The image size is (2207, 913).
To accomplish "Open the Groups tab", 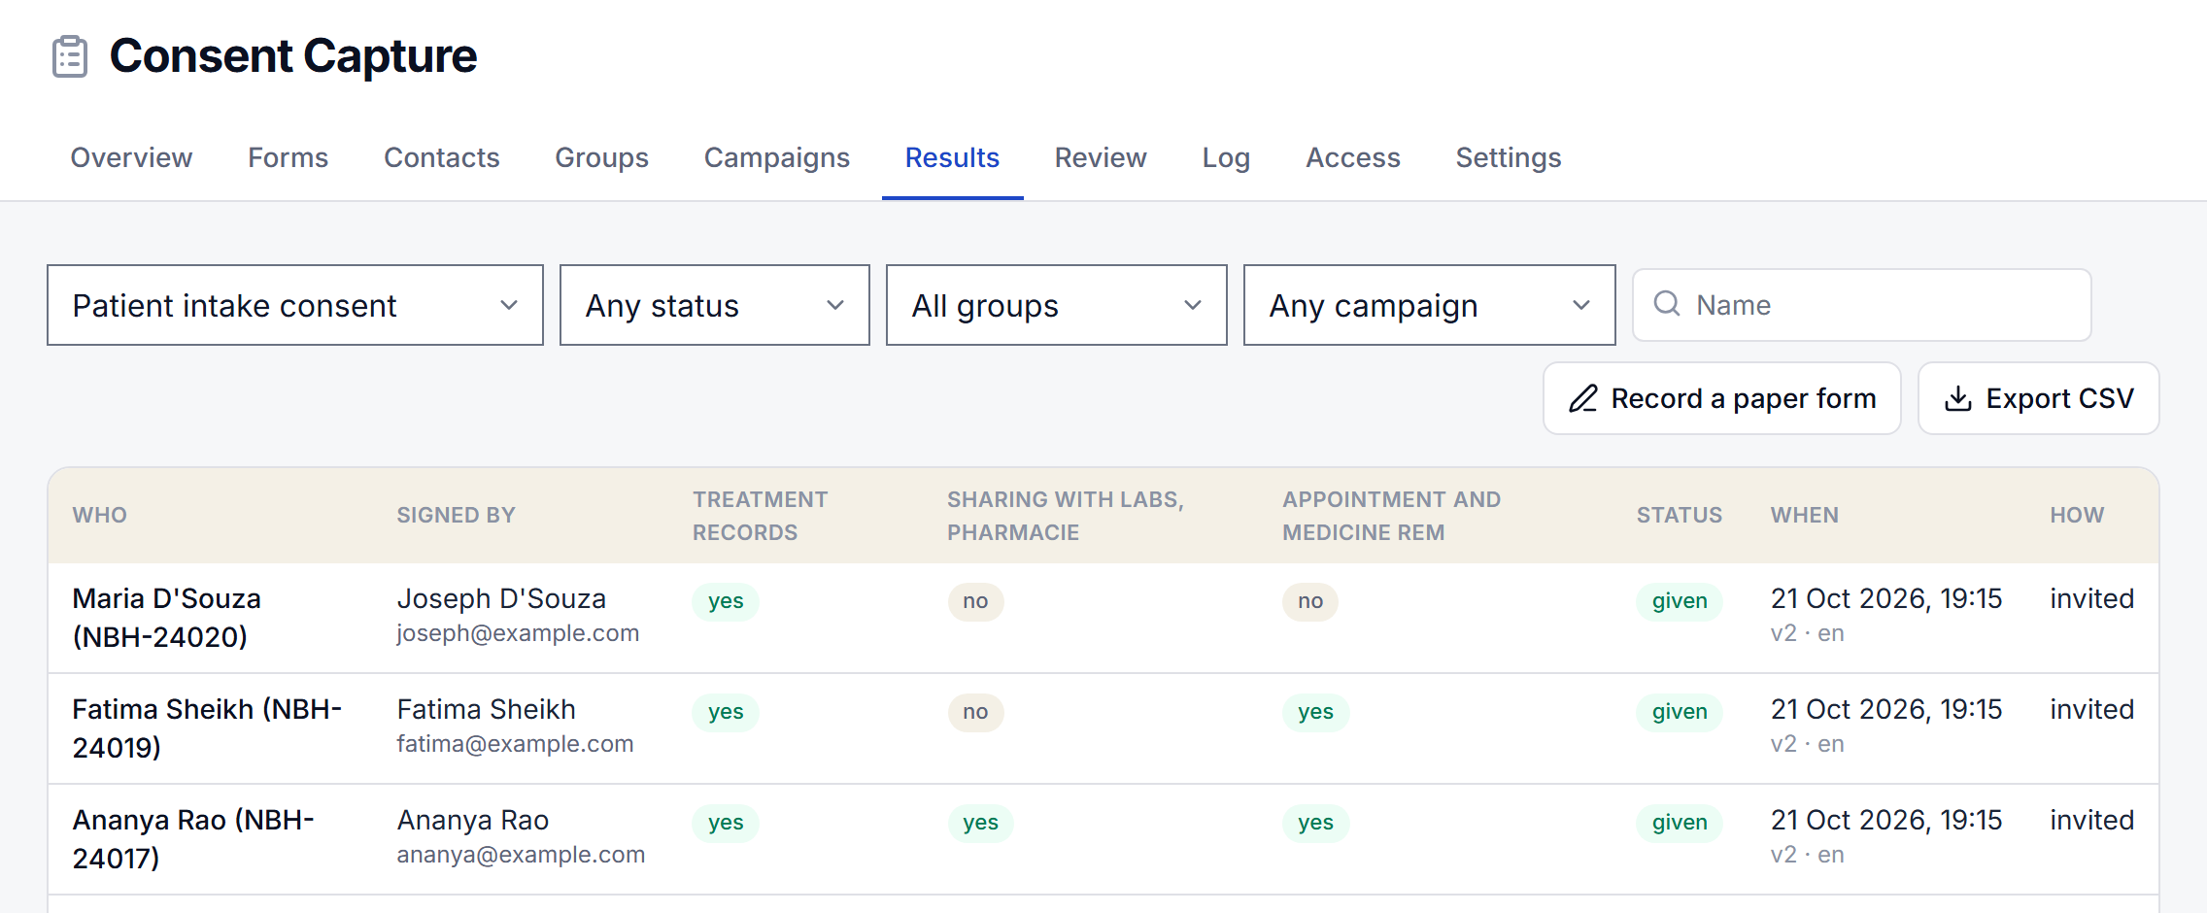I will (x=601, y=157).
